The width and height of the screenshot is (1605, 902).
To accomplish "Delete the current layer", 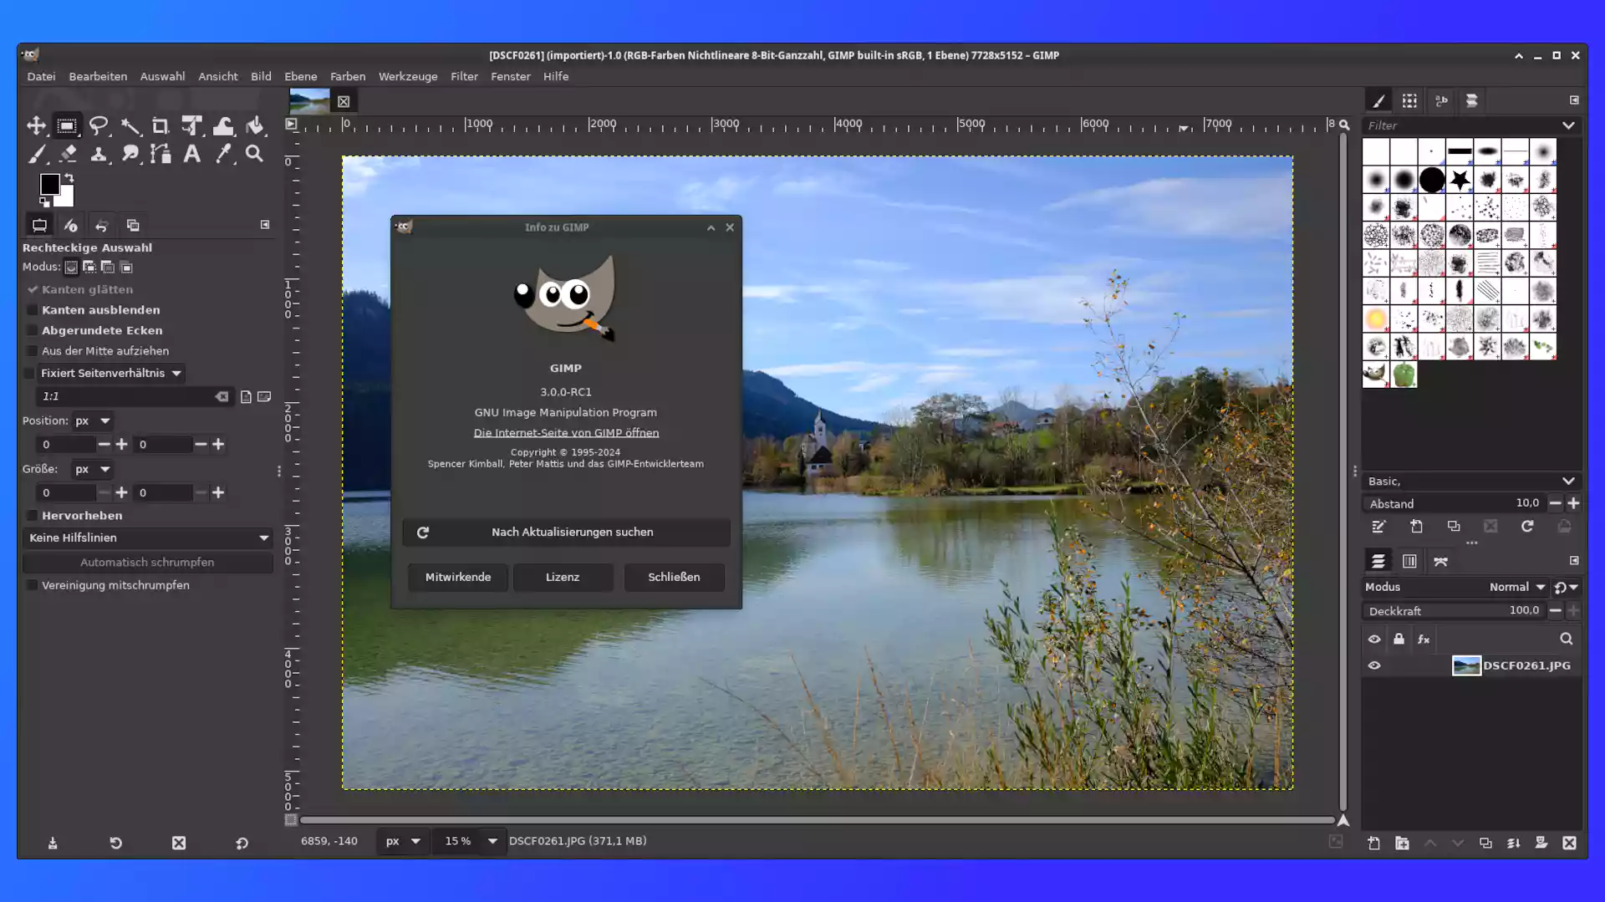I will (1569, 843).
